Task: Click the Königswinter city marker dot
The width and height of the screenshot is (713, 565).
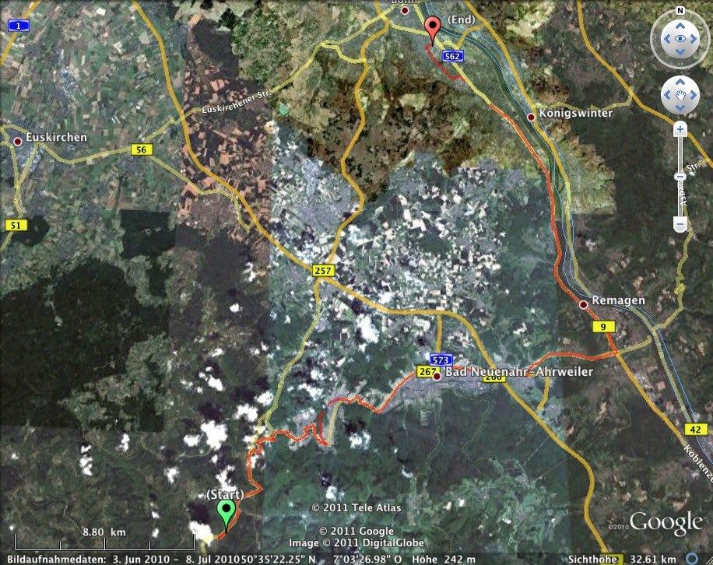Action: 532,117
